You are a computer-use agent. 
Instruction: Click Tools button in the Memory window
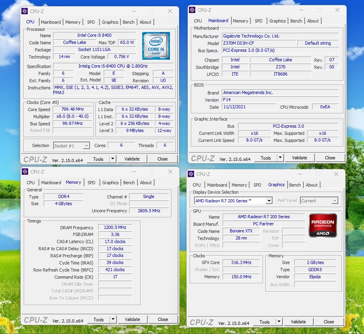(x=98, y=319)
